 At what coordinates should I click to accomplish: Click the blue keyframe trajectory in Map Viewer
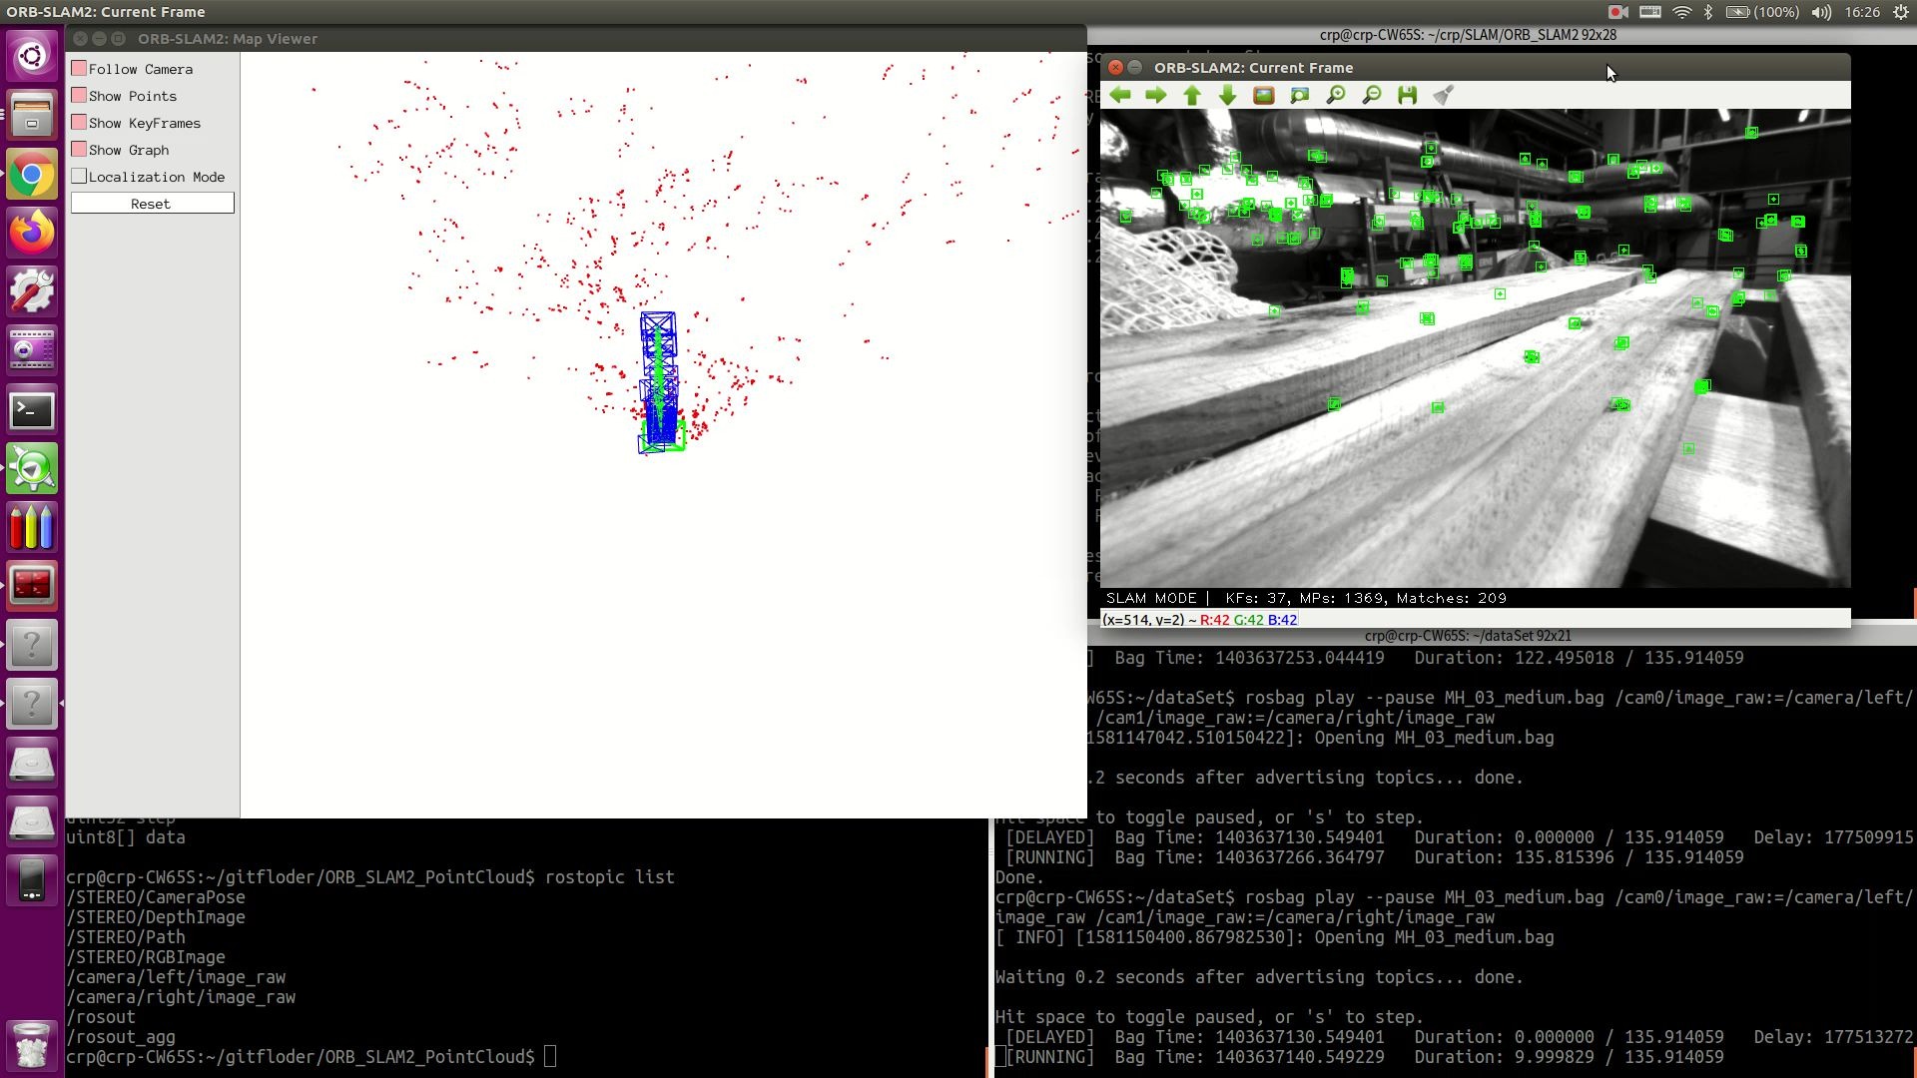click(x=659, y=383)
